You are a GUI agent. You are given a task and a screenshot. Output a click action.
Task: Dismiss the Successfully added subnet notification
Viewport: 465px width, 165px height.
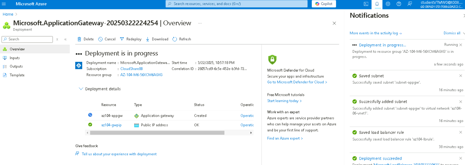point(461,101)
